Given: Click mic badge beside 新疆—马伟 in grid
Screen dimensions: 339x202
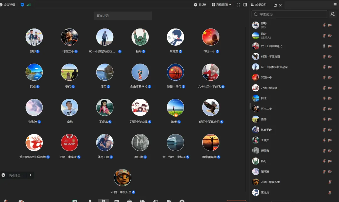Looking at the screenshot, I should 184,87.
